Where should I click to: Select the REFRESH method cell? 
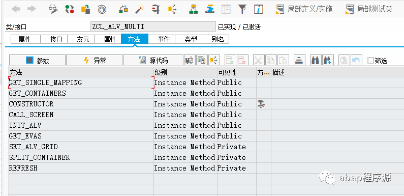click(x=81, y=168)
